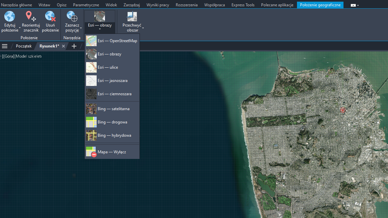Open the Narzędzia główne ribbon tab
388x218 pixels.
tap(17, 5)
